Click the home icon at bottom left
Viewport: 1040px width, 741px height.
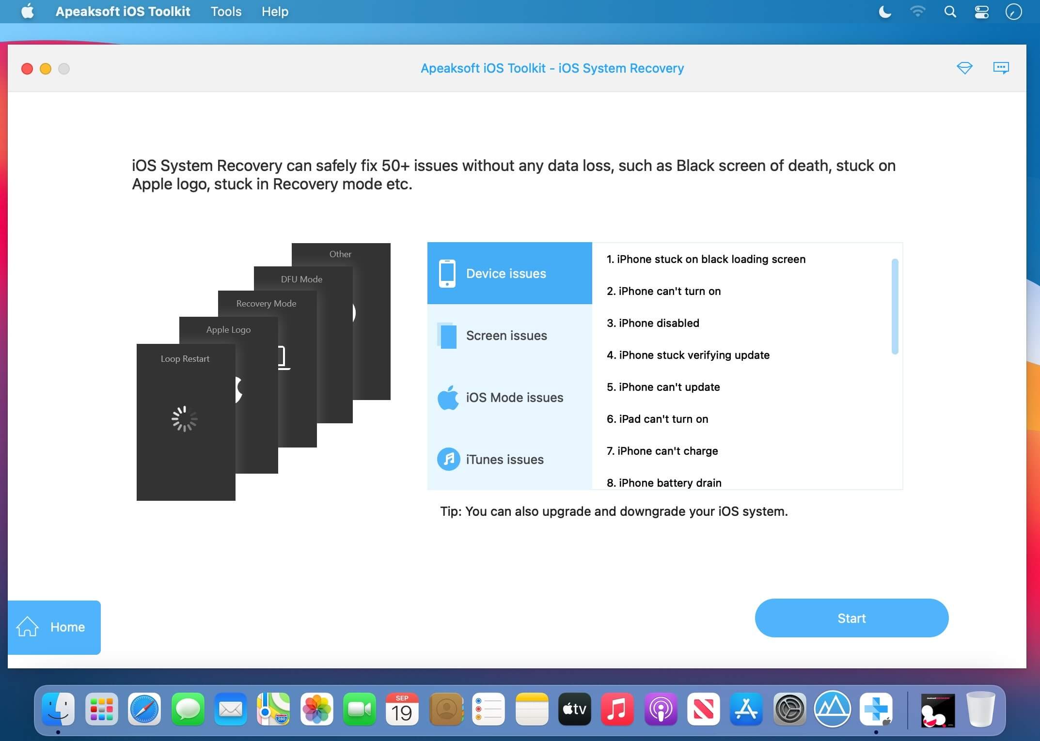28,627
